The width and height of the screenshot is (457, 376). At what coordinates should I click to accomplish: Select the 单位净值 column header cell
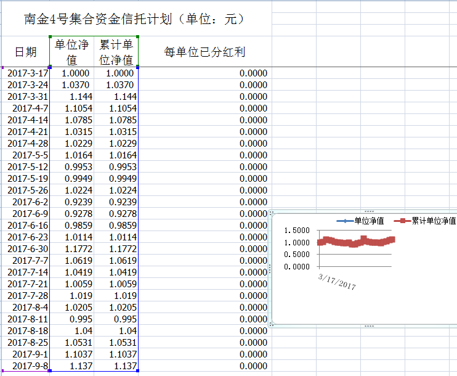coord(71,52)
